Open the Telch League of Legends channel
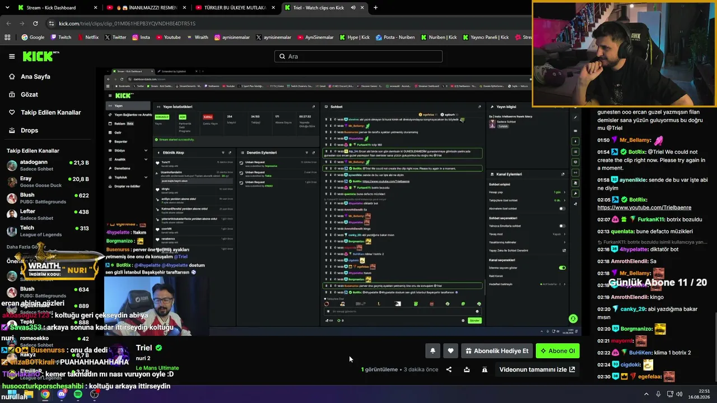717x403 pixels. click(48, 231)
